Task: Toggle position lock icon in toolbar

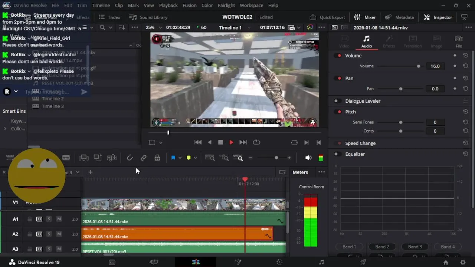Action: (x=157, y=158)
